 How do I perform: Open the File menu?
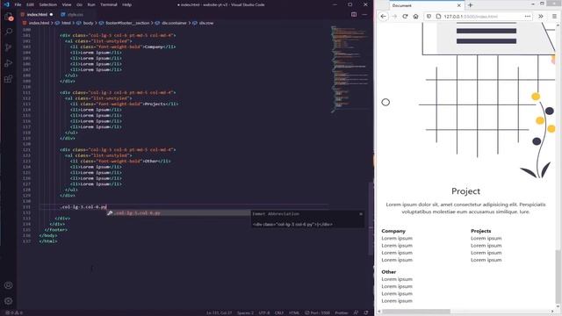point(18,4)
